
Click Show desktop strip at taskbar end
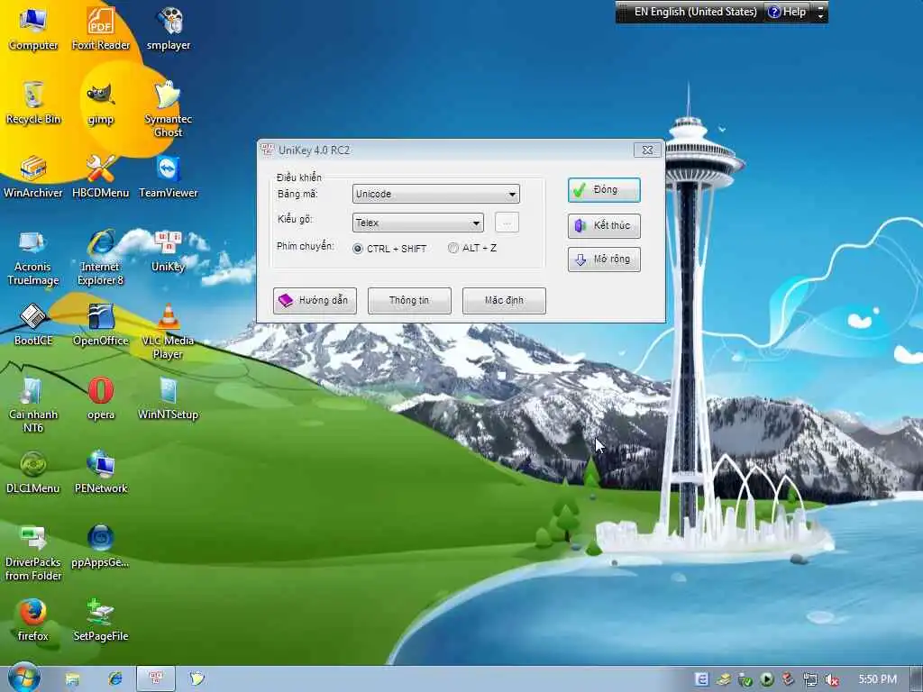(x=917, y=679)
